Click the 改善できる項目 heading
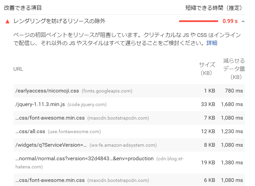 coord(23,8)
